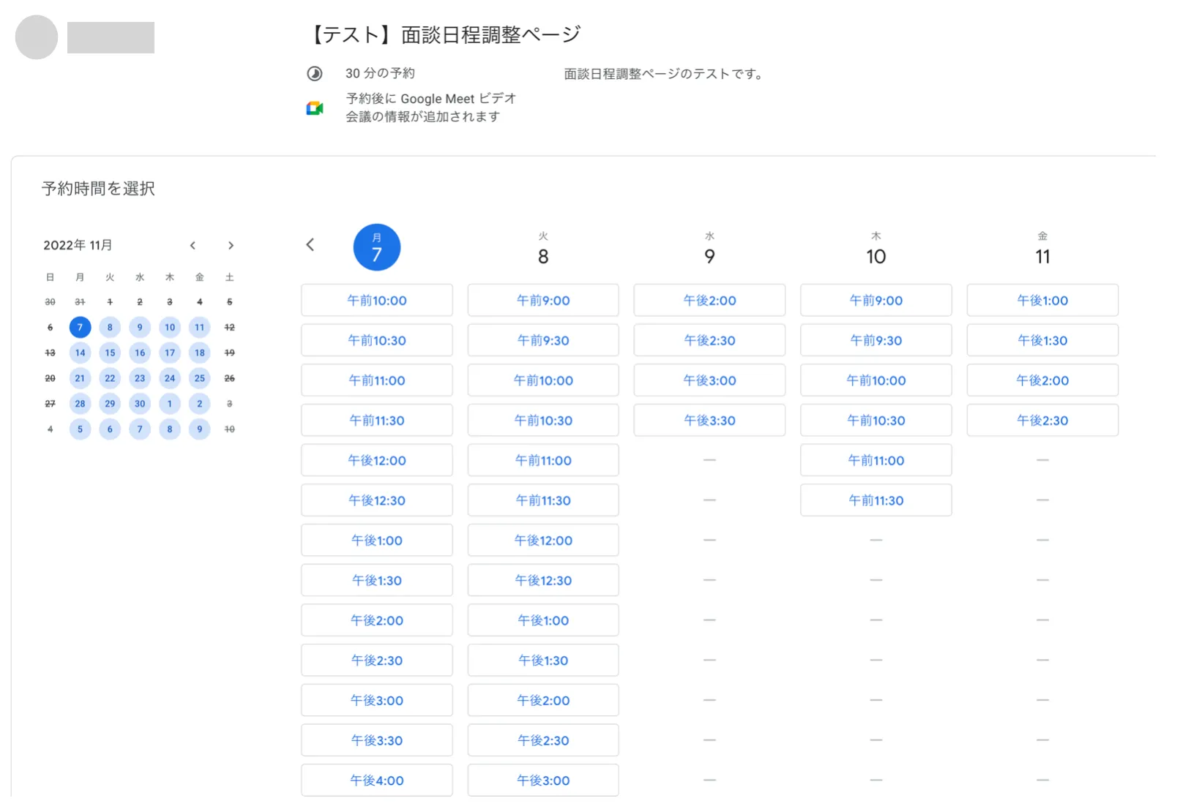This screenshot has width=1180, height=809.
Task: Go to previous month in mini calendar
Action: coord(193,246)
